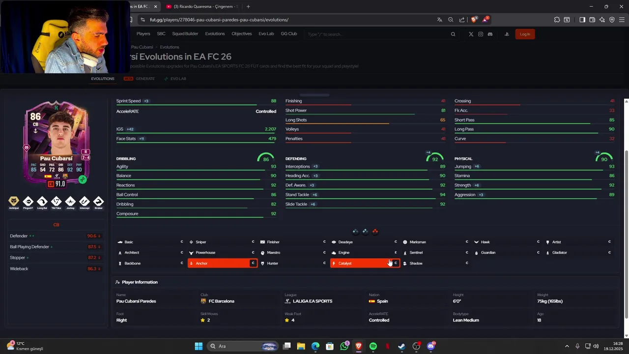The image size is (629, 354).
Task: Open the Objectives menu
Action: (242, 34)
